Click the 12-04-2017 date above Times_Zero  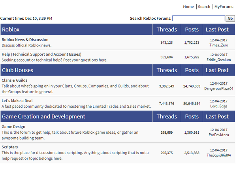[x=219, y=40]
